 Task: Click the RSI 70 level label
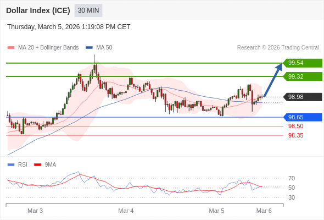tap(292, 178)
